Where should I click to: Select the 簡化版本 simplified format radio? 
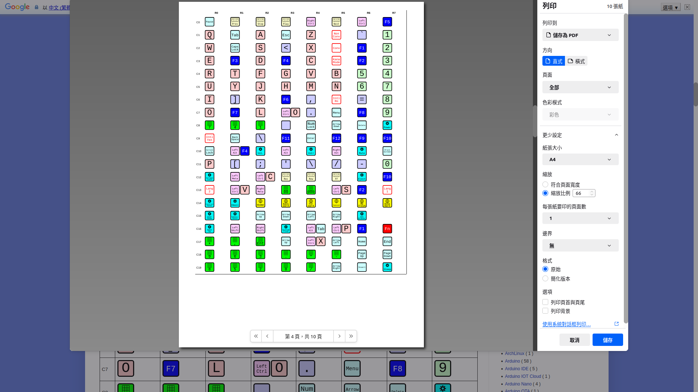coord(545,278)
